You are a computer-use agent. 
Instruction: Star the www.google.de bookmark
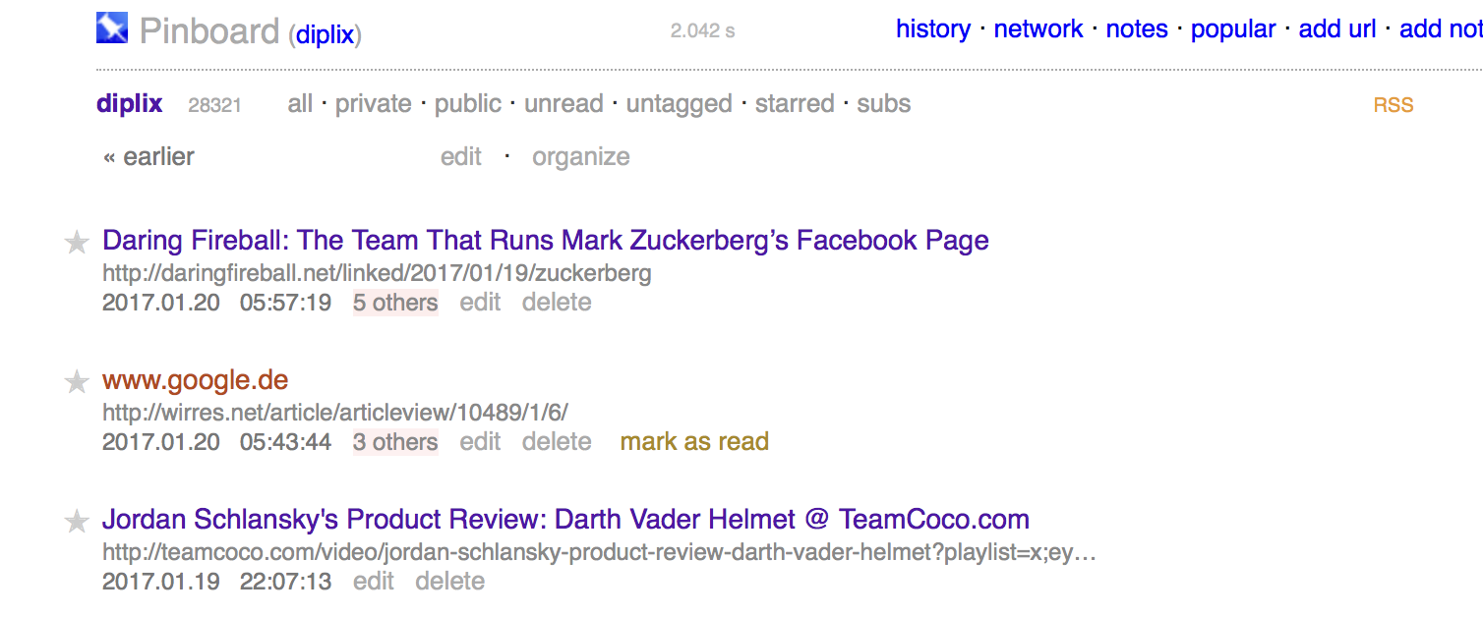pyautogui.click(x=77, y=382)
